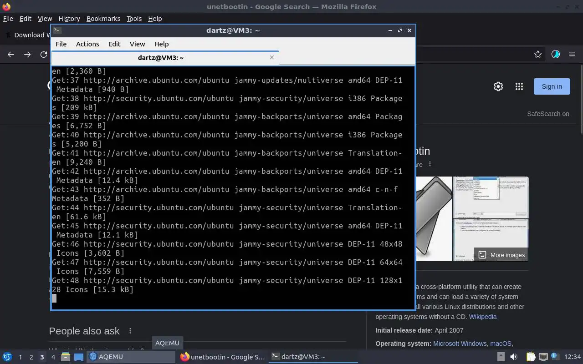Click the terminal icon in terminal title bar

click(x=57, y=30)
